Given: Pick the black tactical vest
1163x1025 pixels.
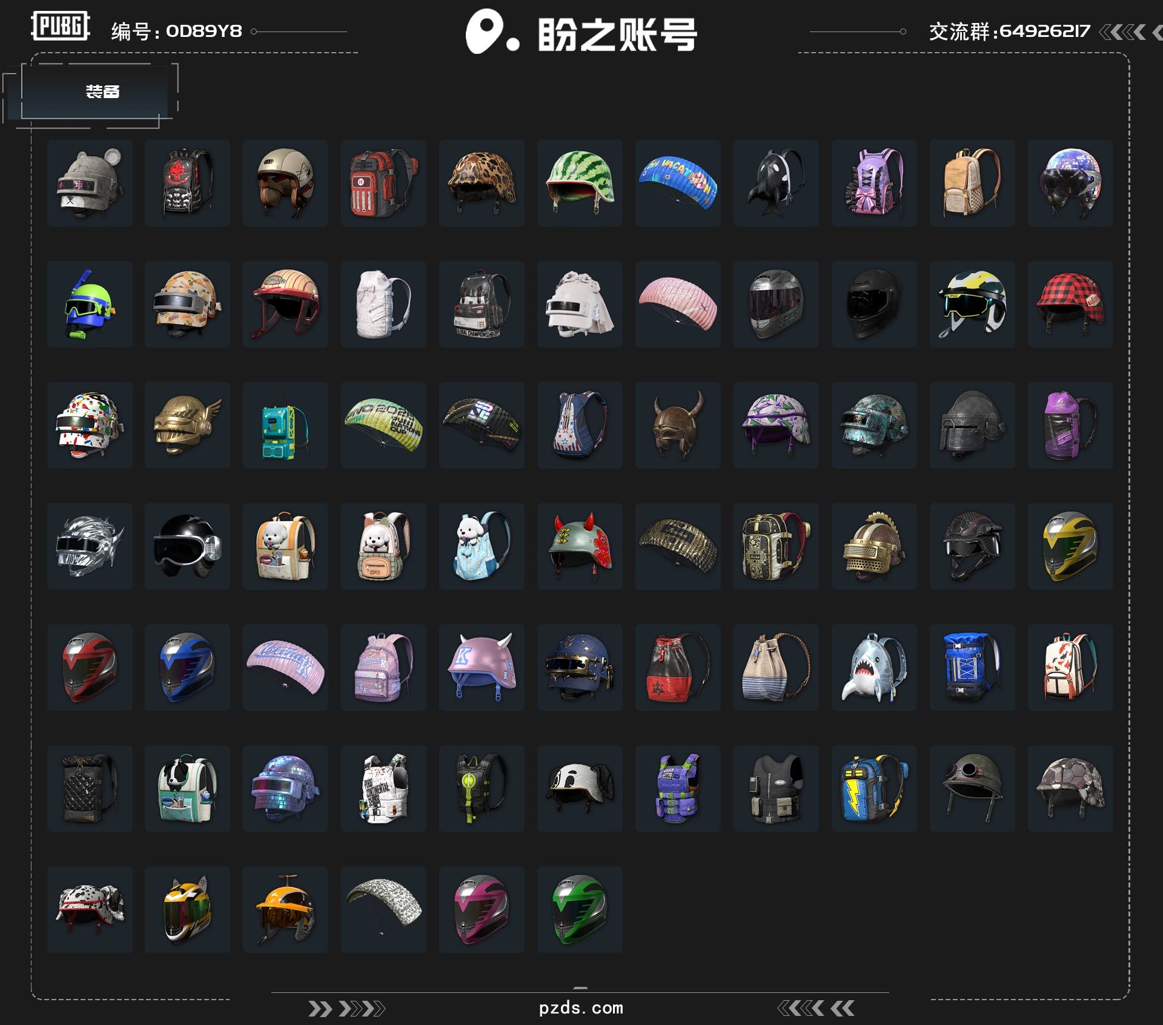Looking at the screenshot, I should (x=776, y=788).
